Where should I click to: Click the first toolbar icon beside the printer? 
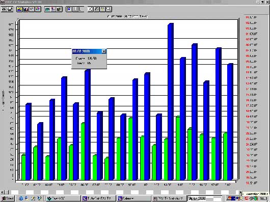click(4, 9)
